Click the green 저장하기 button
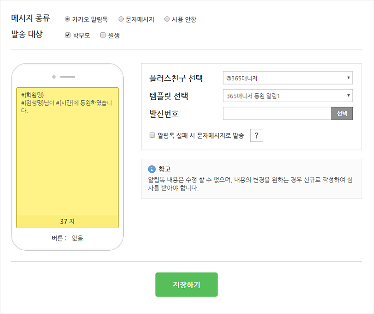Image resolution: width=374 pixels, height=314 pixels. click(186, 284)
